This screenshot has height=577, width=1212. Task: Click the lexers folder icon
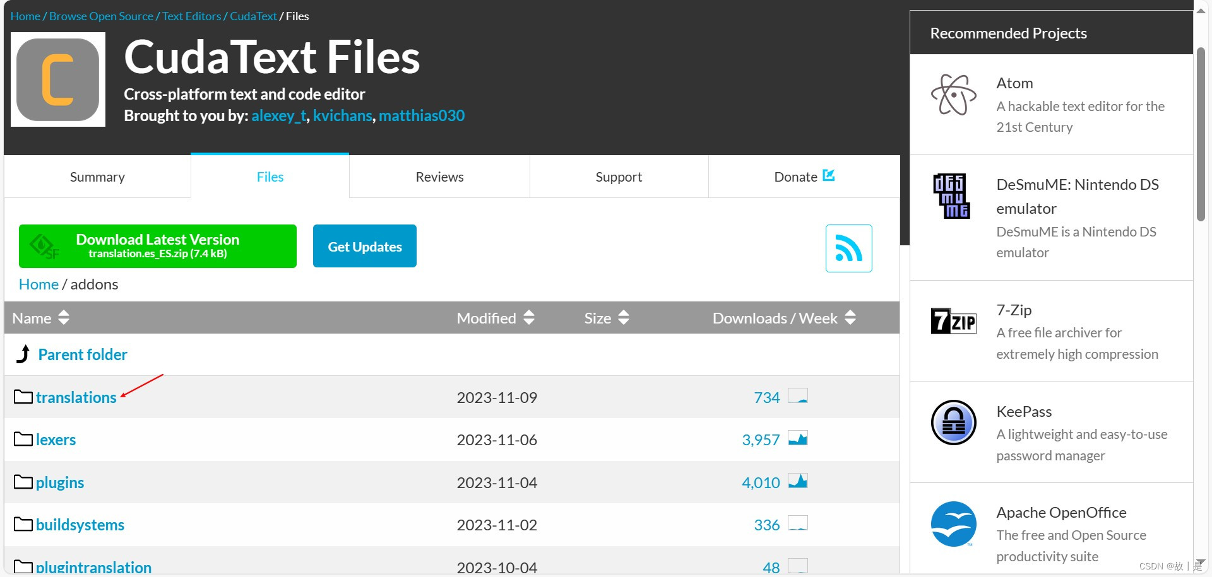click(x=23, y=439)
